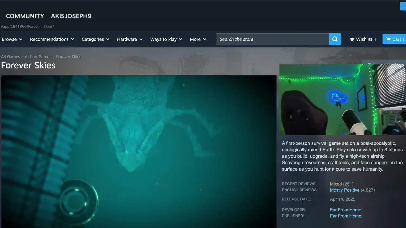Click the DEVELOPER label
406x228 pixels.
(294, 210)
